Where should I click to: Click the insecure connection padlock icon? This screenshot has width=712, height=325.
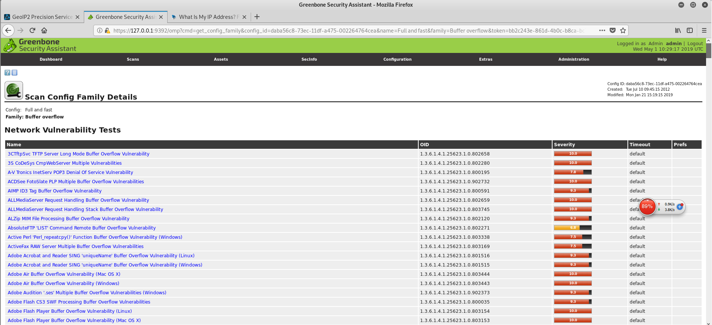(x=107, y=30)
